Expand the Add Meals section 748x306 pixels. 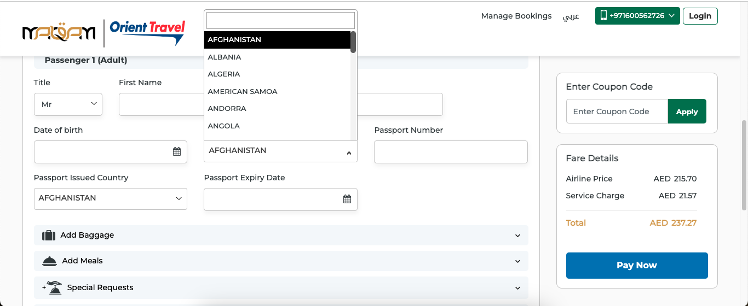(x=281, y=261)
